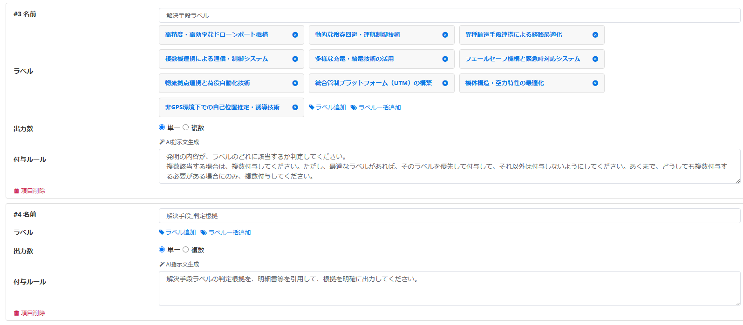Screen dimensions: 743x325
Task: Delete the 統合管制プラットフォーム（UTM）の構築 label
Action: (445, 83)
